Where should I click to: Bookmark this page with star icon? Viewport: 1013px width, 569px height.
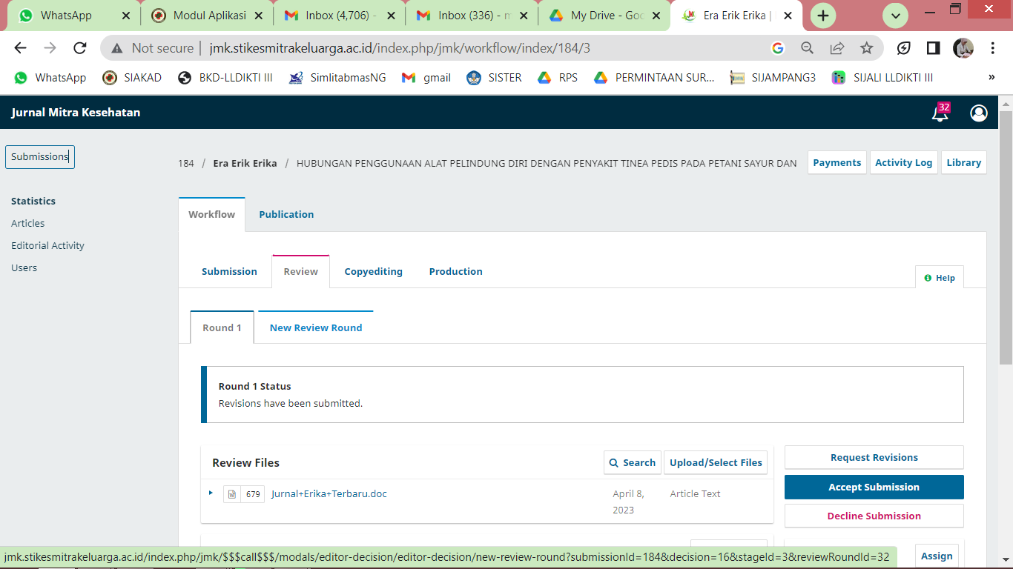[x=866, y=48]
